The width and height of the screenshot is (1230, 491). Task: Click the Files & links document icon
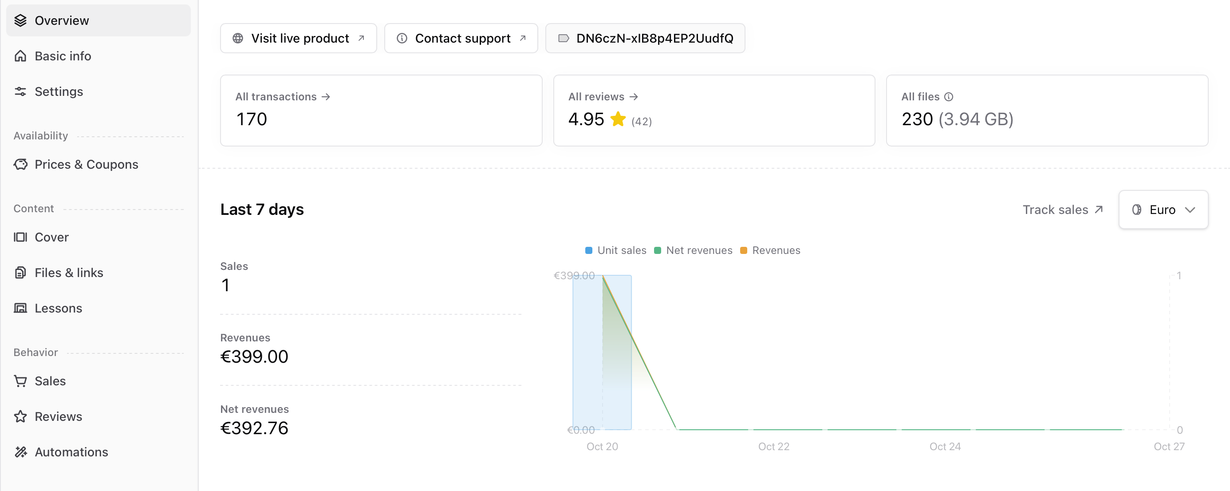[x=21, y=272]
